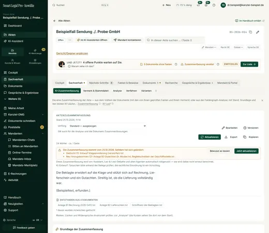Click the Bewusst so lassen button

pyautogui.click(x=220, y=151)
